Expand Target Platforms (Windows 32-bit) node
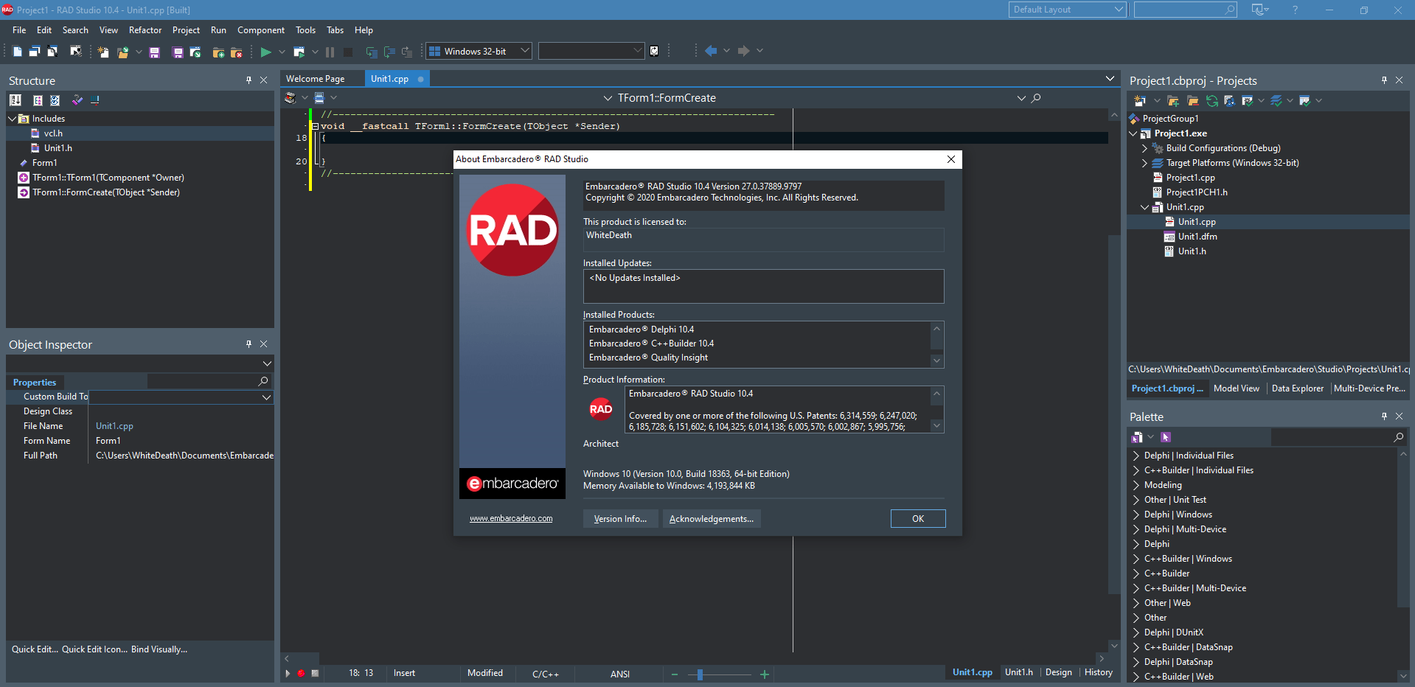Viewport: 1415px width, 687px height. click(1145, 163)
